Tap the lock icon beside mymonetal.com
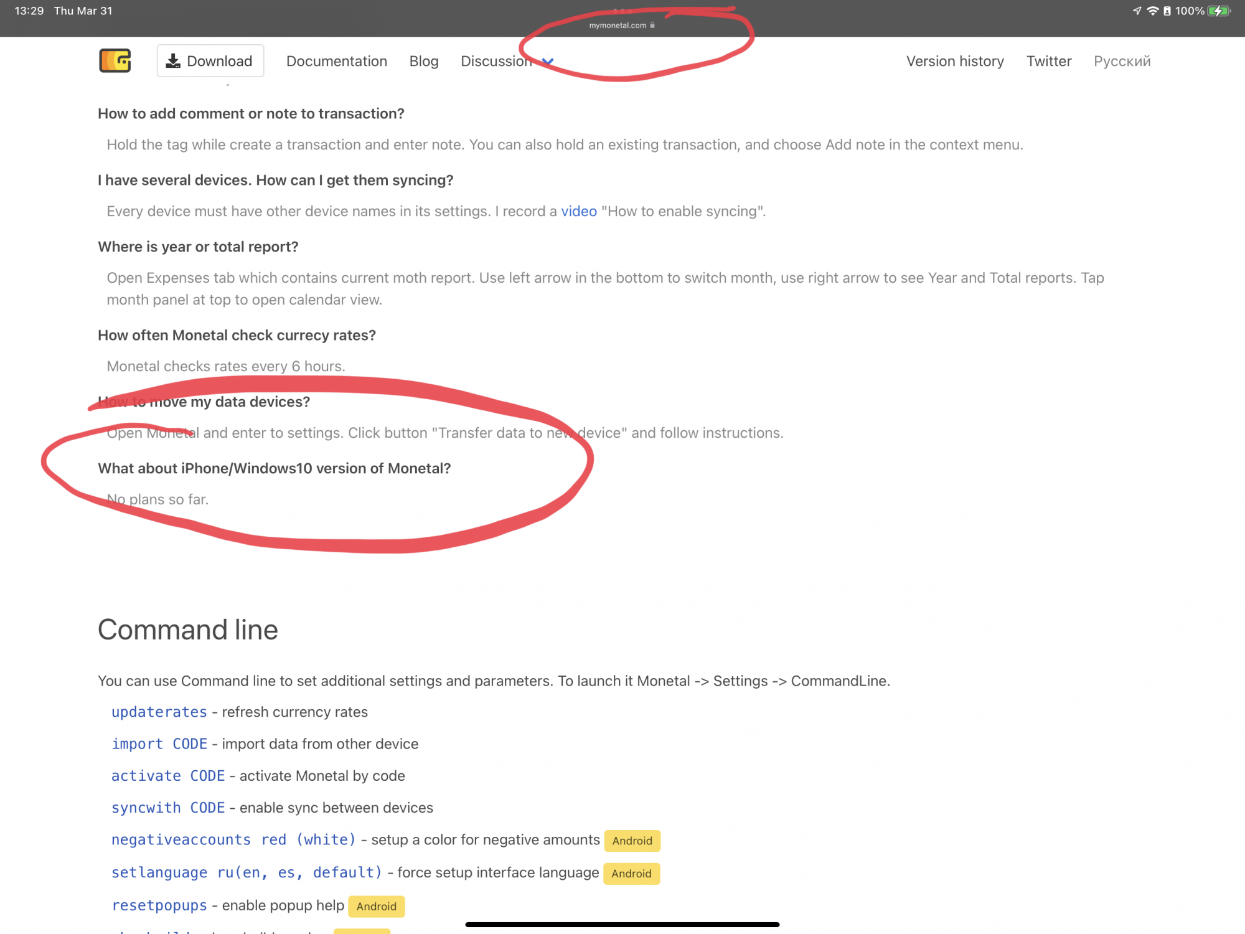Viewport: 1245px width, 934px height. tap(652, 25)
